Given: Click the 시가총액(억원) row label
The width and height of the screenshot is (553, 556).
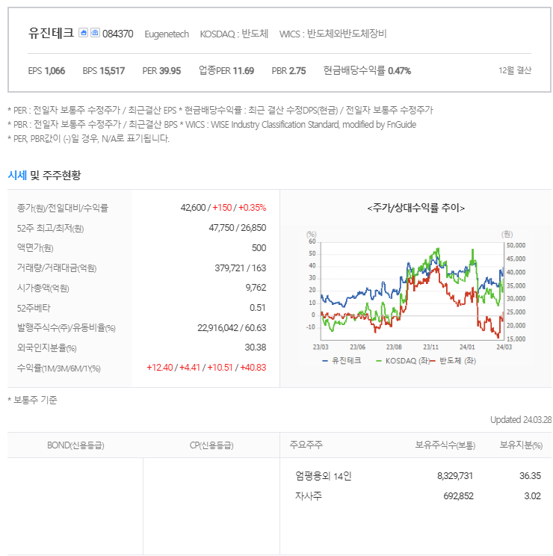Looking at the screenshot, I should [x=43, y=288].
